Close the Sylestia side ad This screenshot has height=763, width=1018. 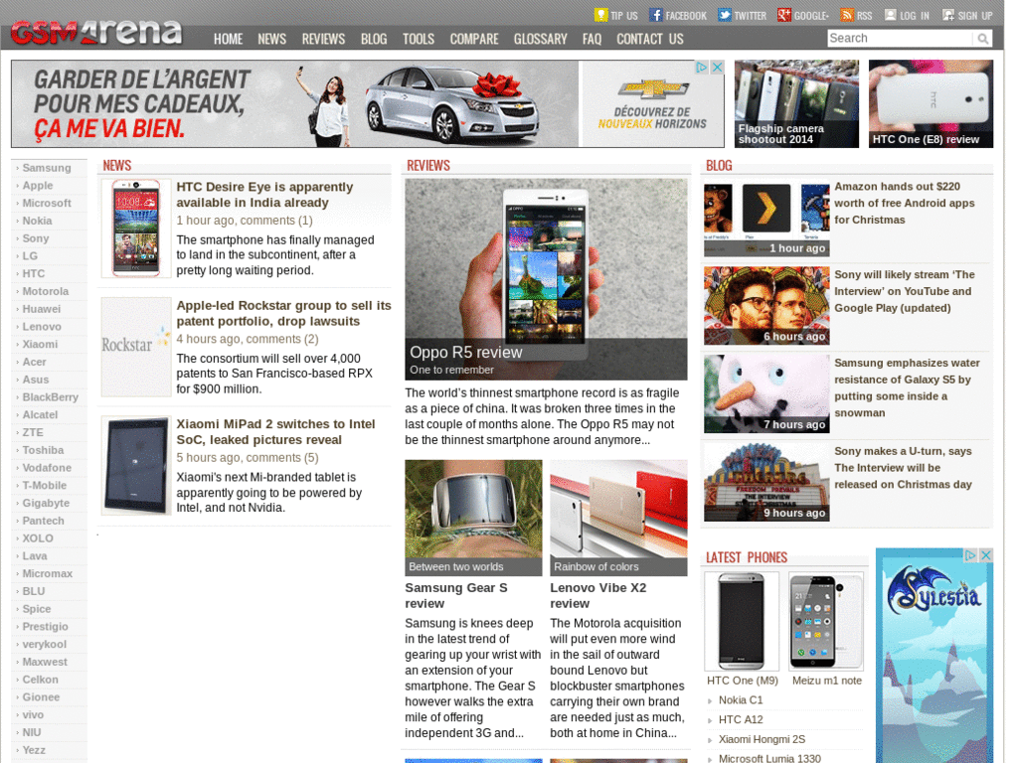(985, 555)
